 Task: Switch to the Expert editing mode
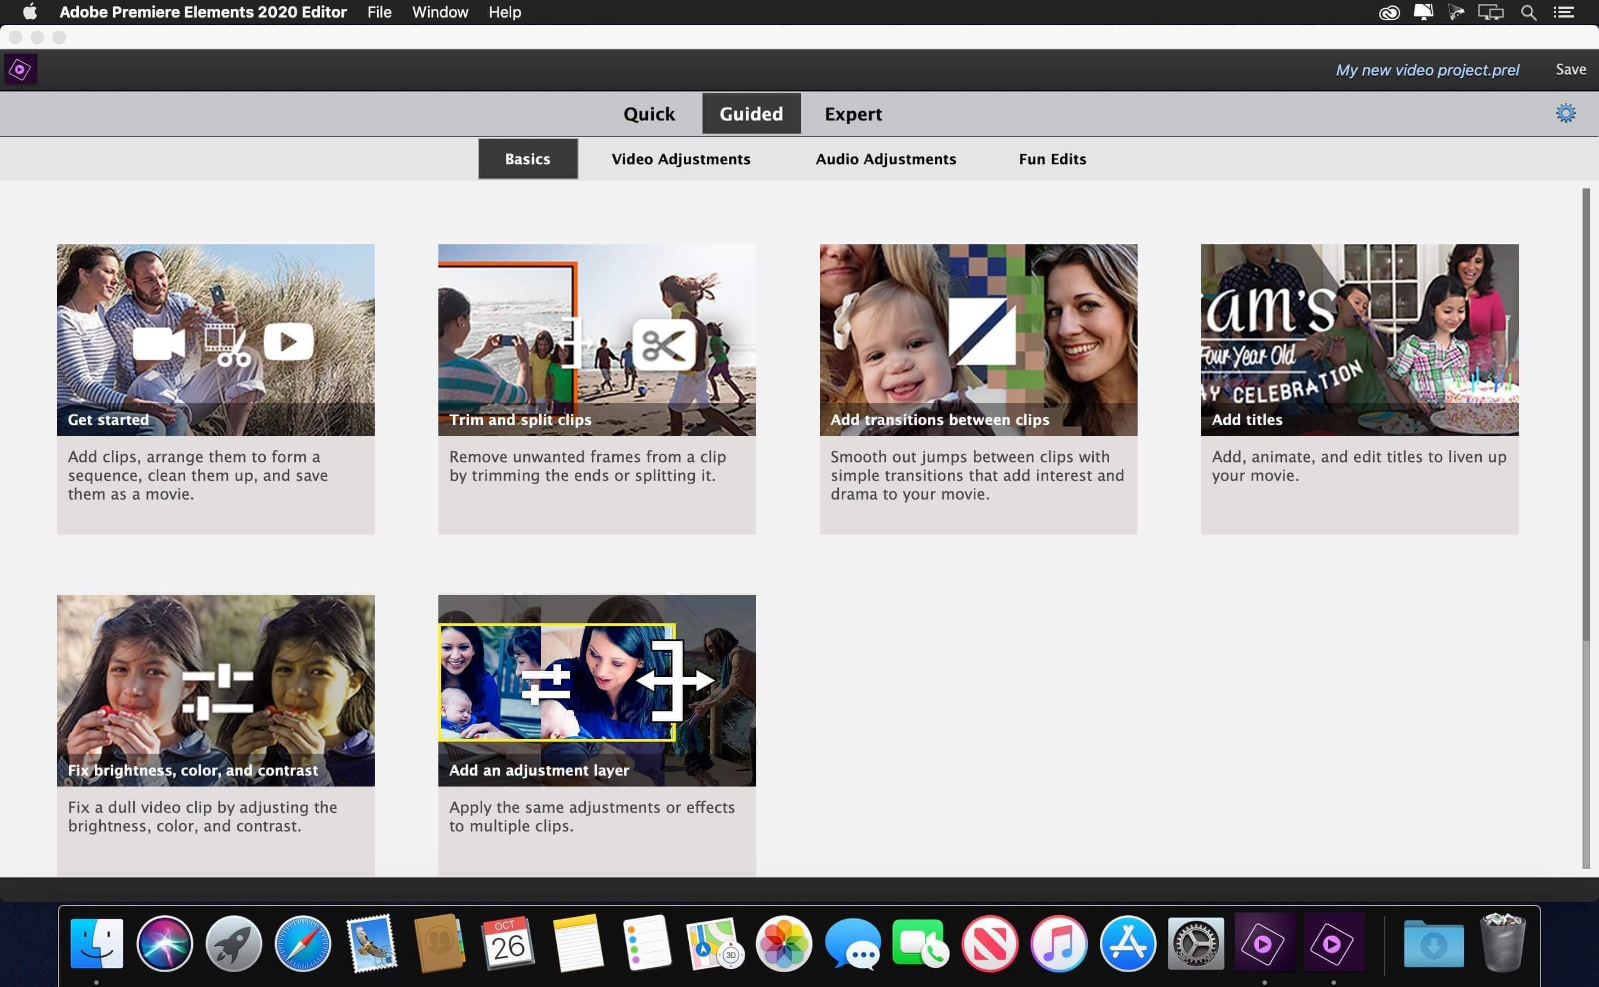pos(853,113)
